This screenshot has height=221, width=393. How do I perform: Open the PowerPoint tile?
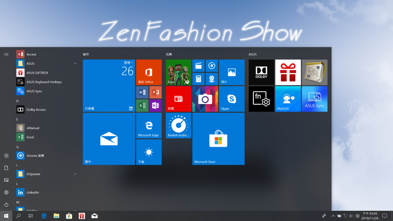pyautogui.click(x=155, y=92)
